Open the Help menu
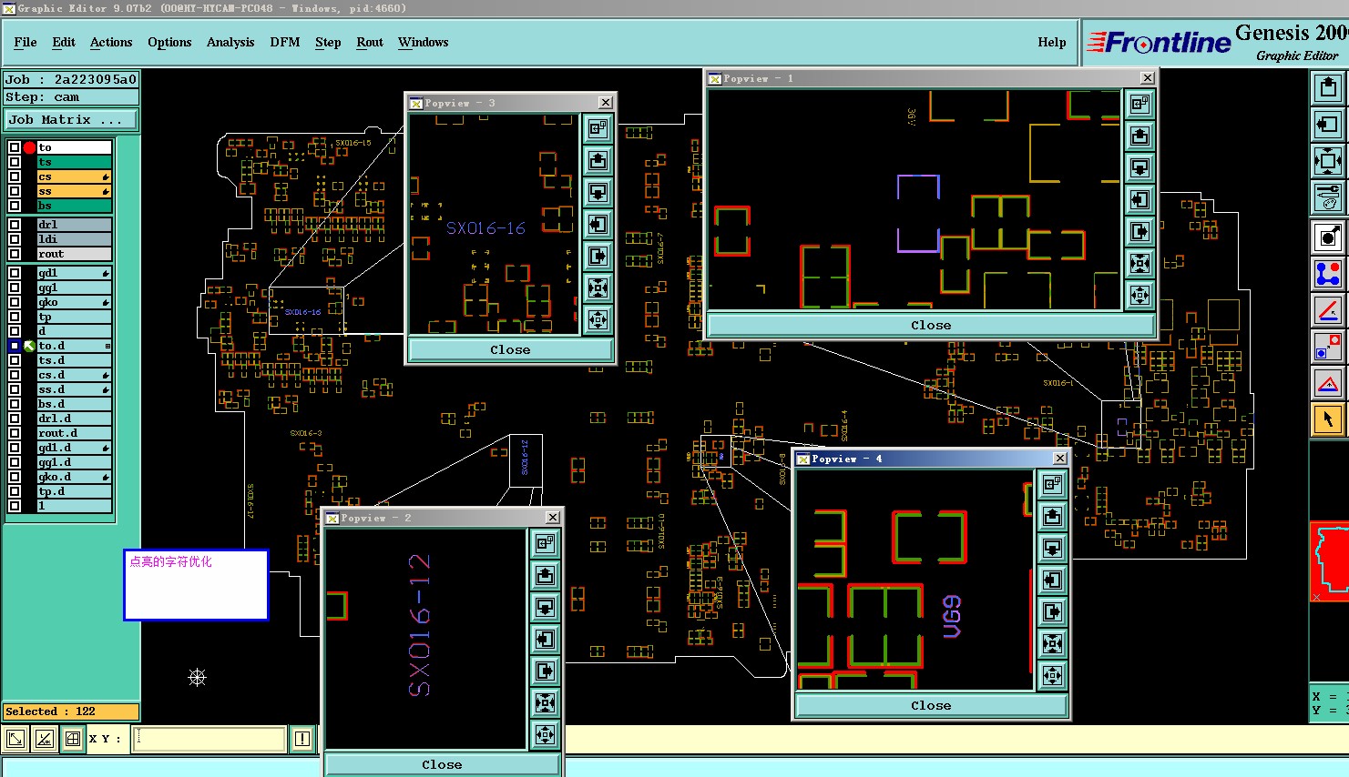 click(x=1052, y=43)
